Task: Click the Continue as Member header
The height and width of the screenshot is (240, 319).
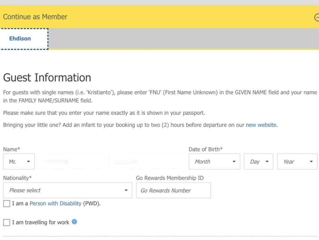Action: click(35, 17)
